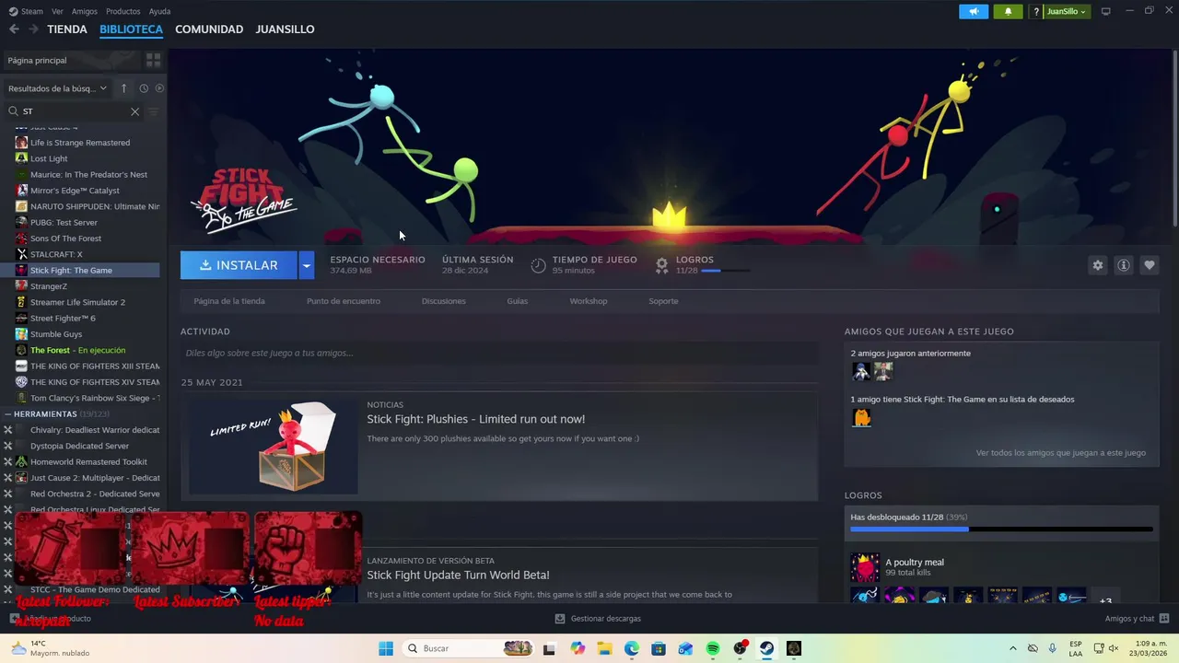Show game info icon for Stick Fight
The width and height of the screenshot is (1179, 663).
tap(1123, 265)
